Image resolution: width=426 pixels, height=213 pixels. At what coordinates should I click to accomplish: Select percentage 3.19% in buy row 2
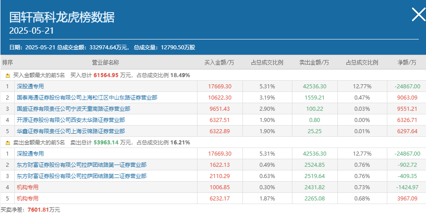pyautogui.click(x=267, y=98)
